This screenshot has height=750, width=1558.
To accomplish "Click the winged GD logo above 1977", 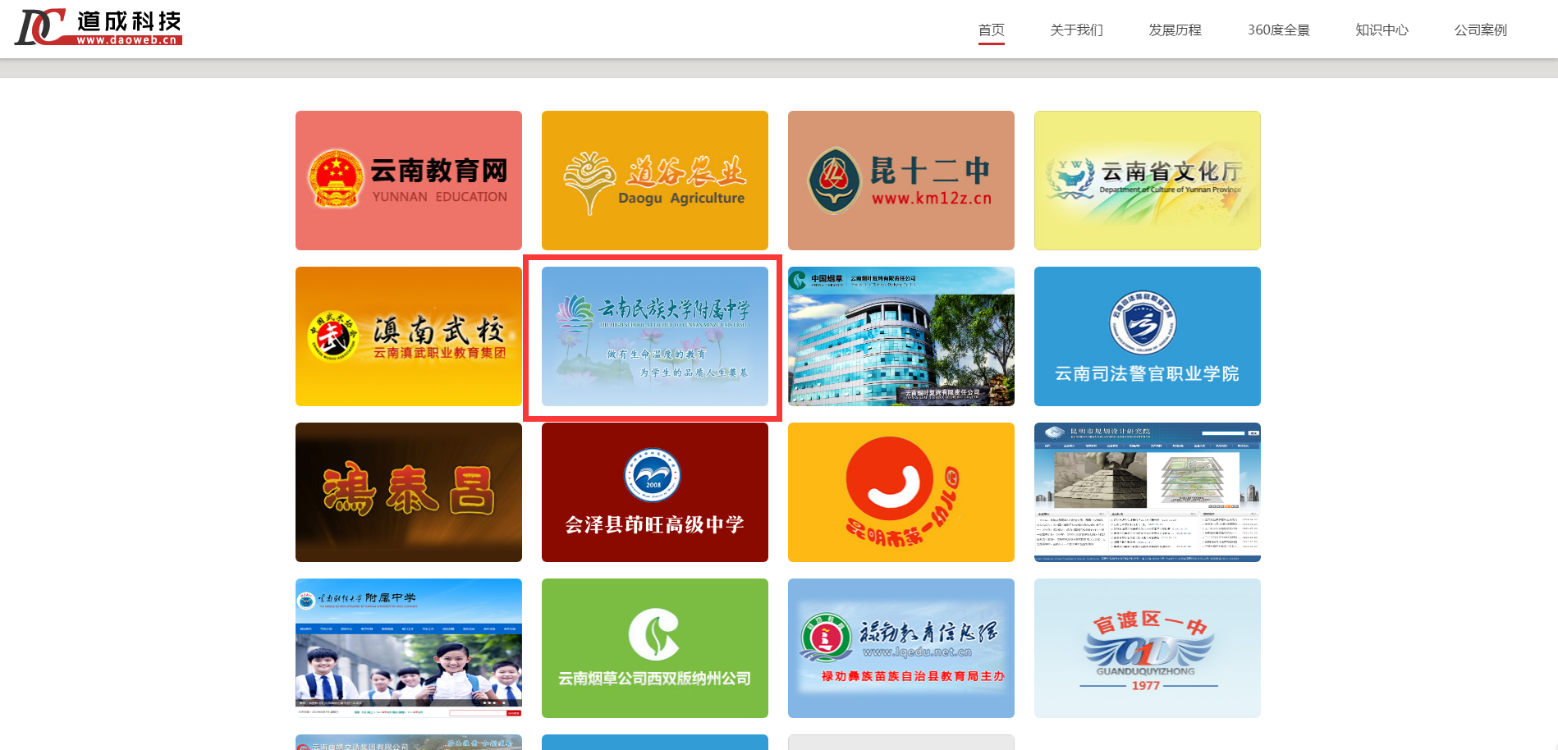I will tap(1148, 652).
